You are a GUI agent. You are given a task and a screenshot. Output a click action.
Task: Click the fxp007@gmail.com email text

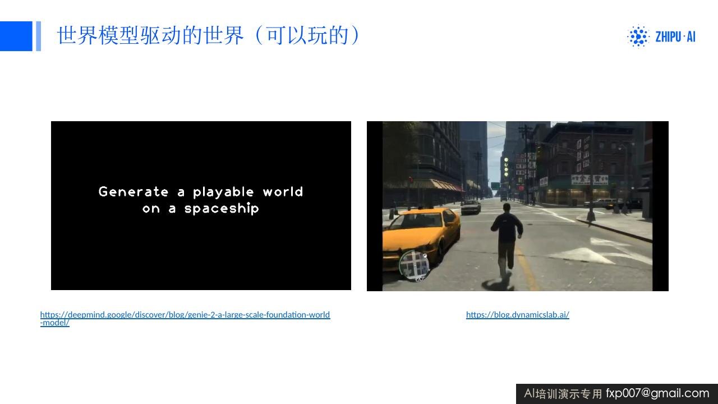click(657, 393)
